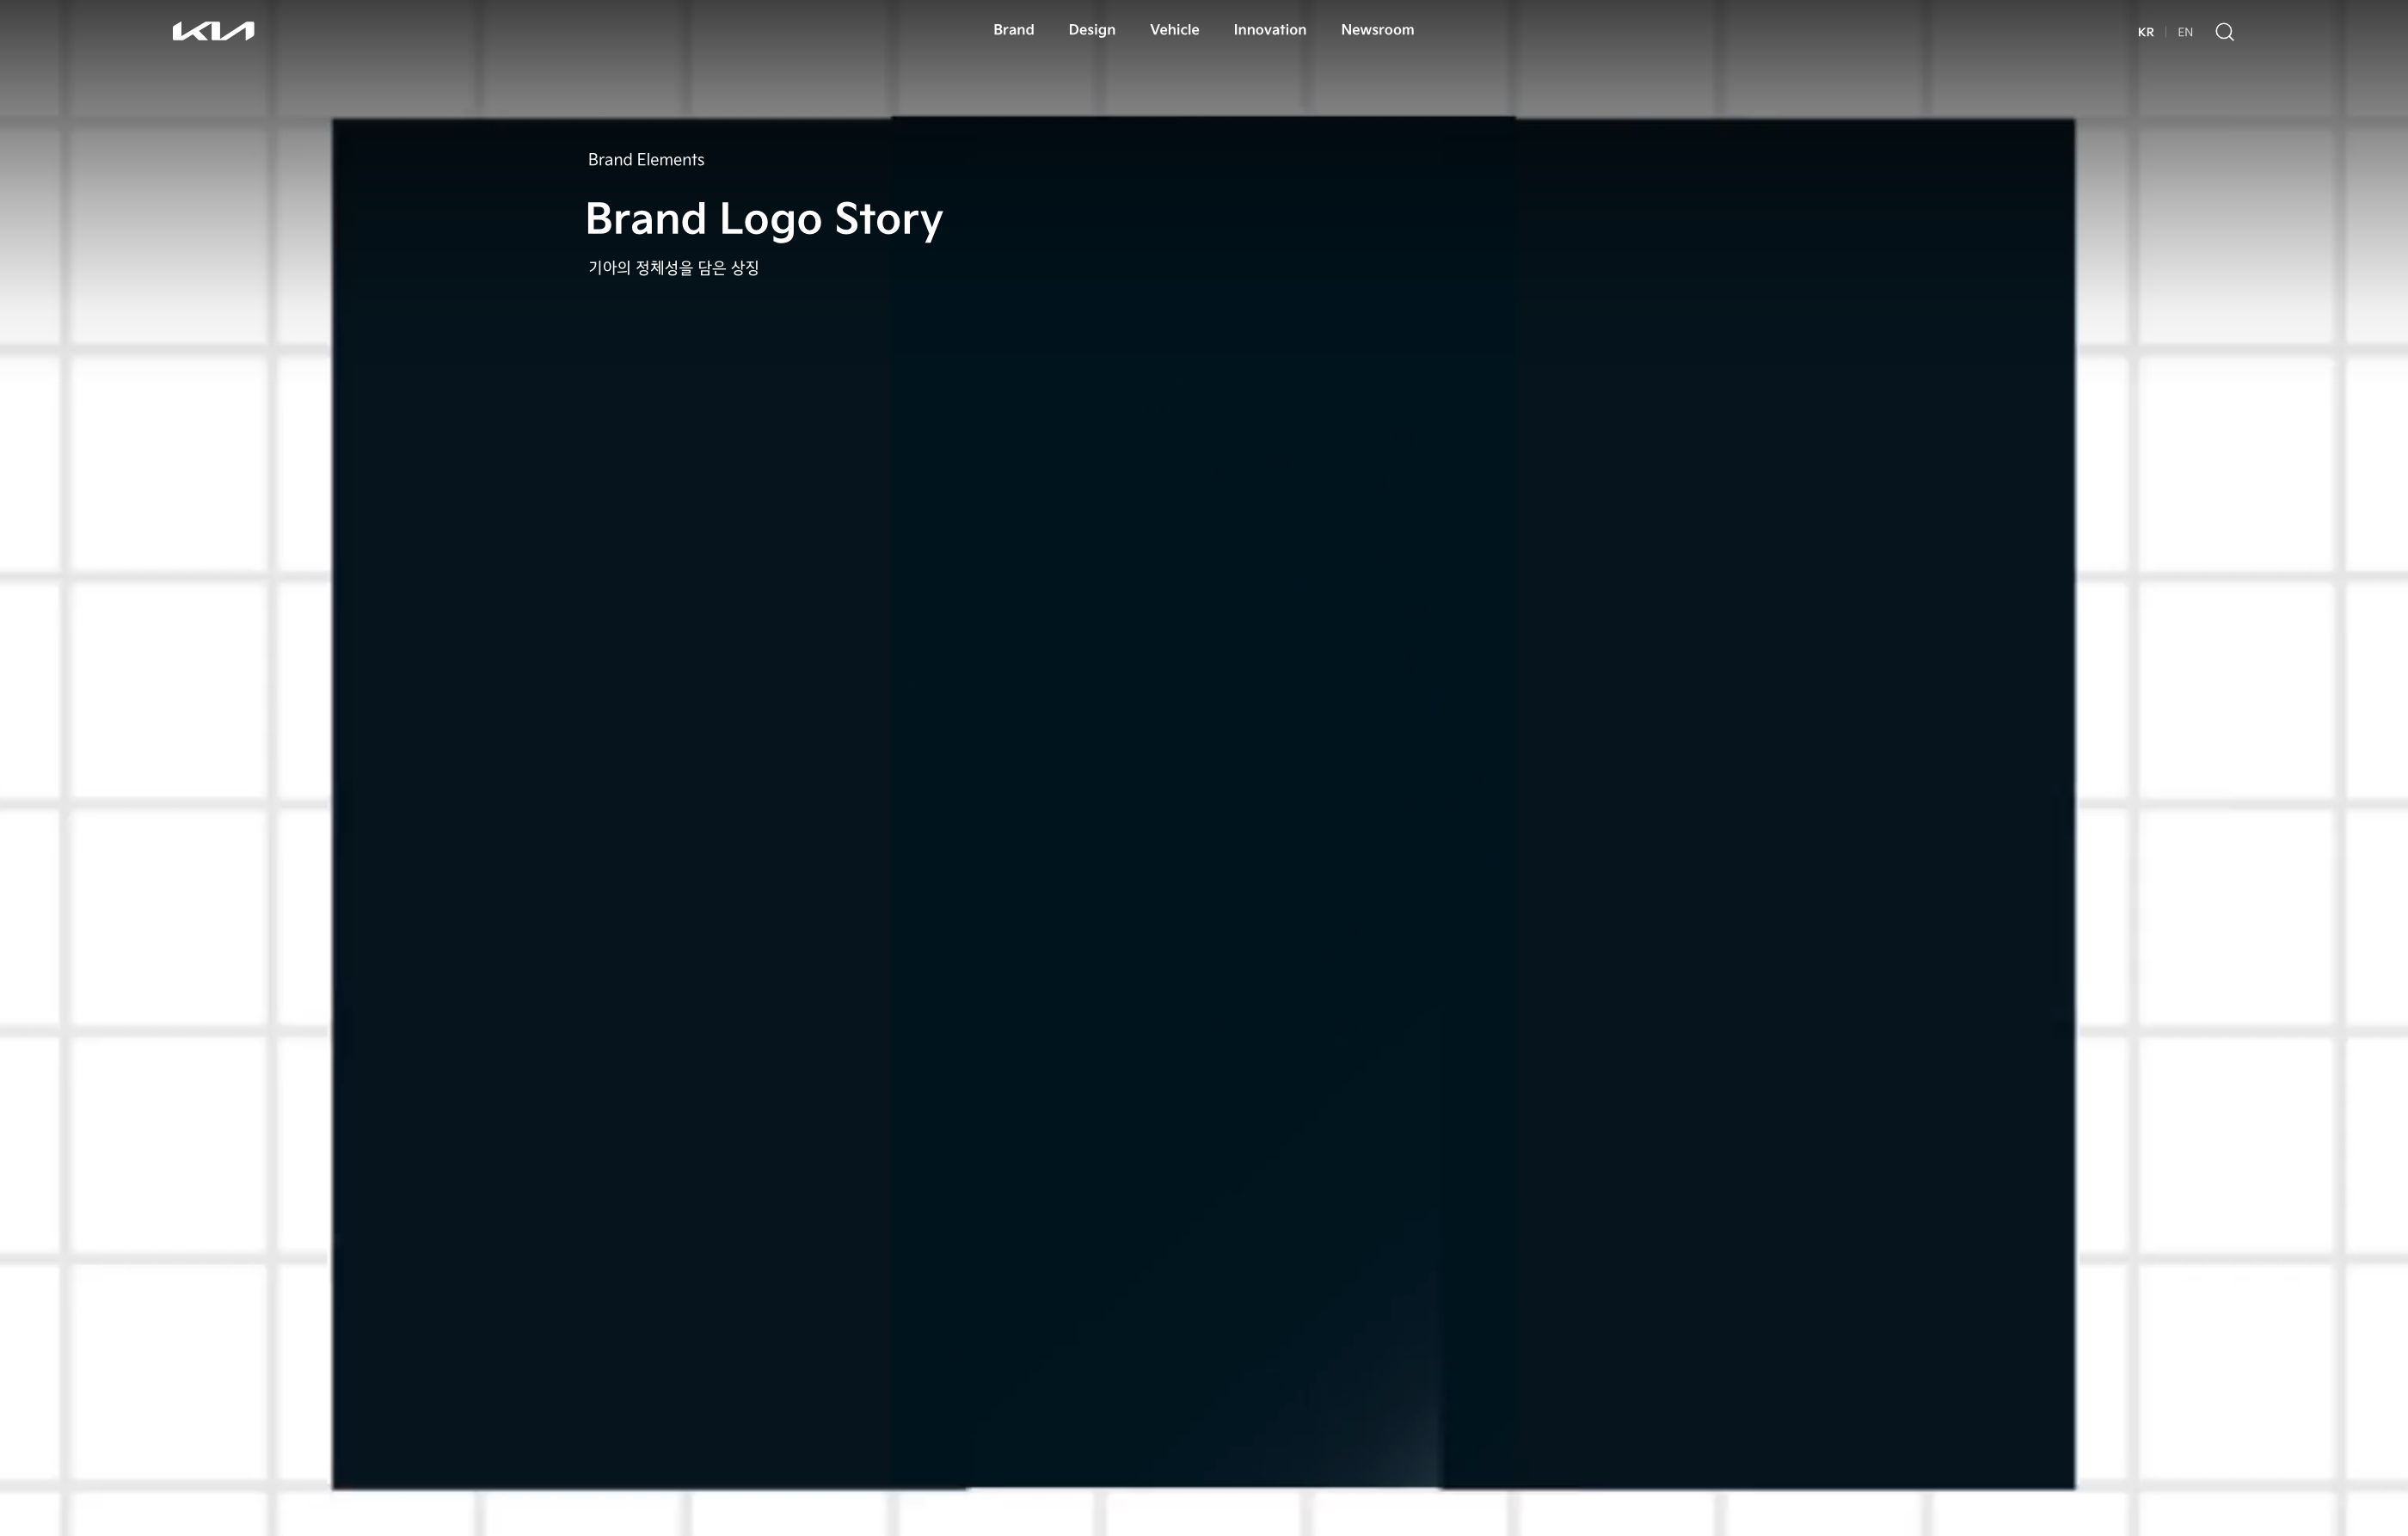Click the right dark panel of the hero
Viewport: 2408px width, 1536px height.
pyautogui.click(x=1795, y=800)
